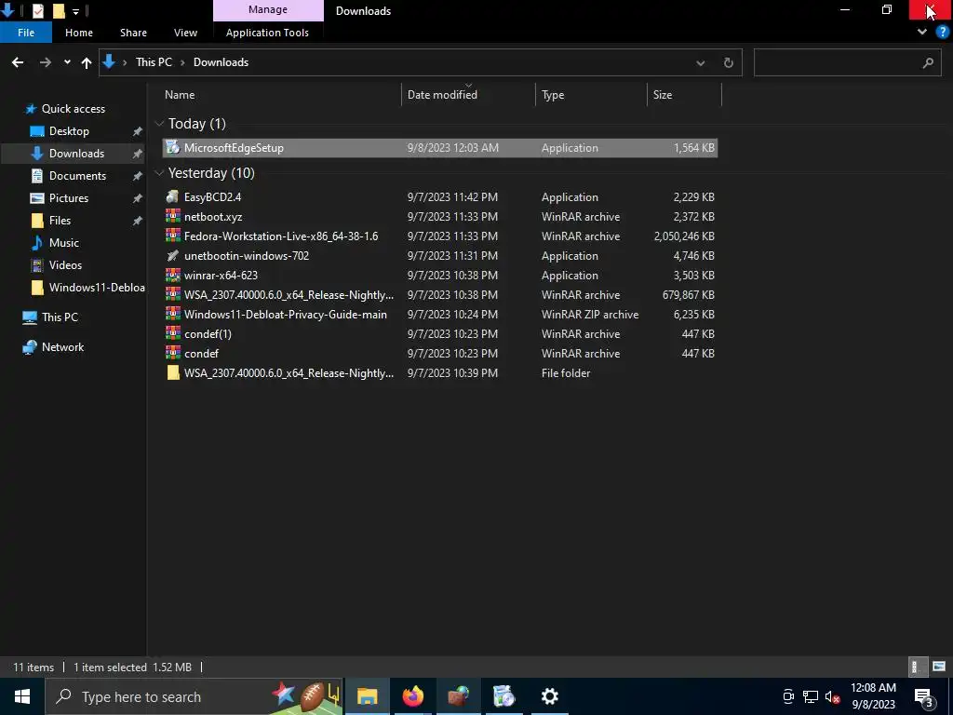Open the notification center icon
This screenshot has height=715, width=953.
coord(923,696)
